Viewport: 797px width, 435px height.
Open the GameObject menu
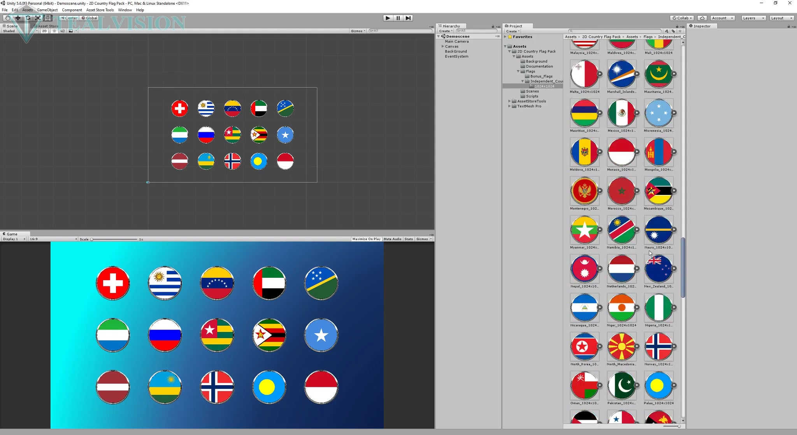pyautogui.click(x=47, y=10)
